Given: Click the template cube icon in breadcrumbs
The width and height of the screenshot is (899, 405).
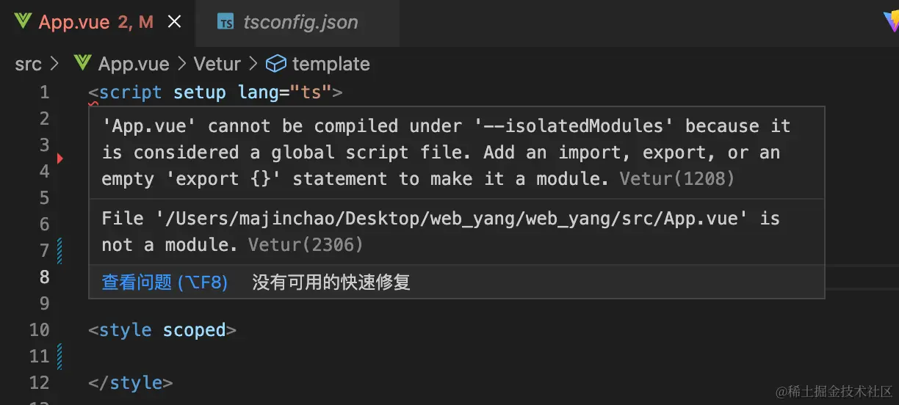Looking at the screenshot, I should pos(275,64).
